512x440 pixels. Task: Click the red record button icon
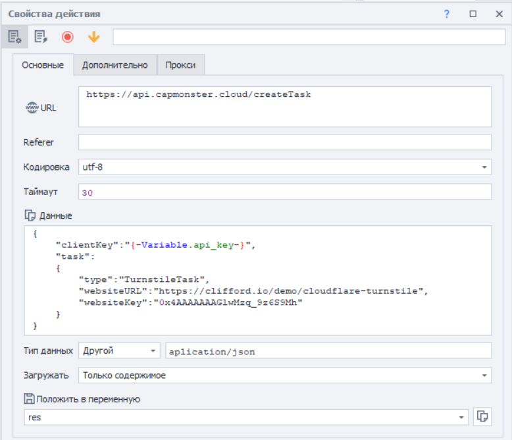(x=68, y=37)
